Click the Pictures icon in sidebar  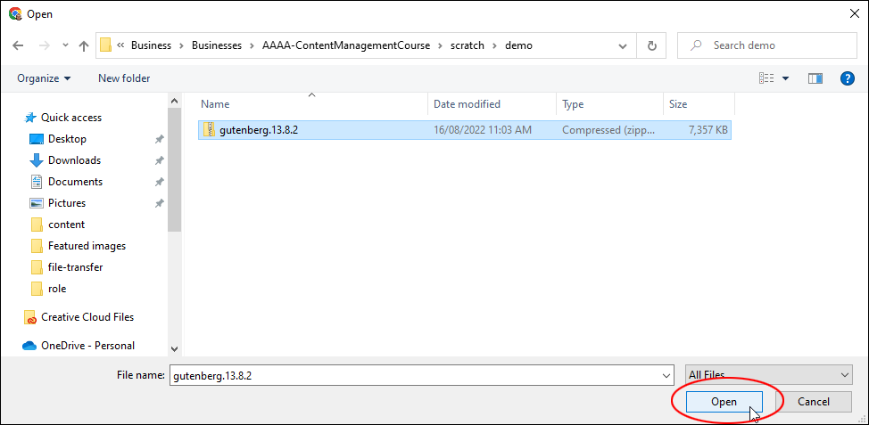pos(36,203)
